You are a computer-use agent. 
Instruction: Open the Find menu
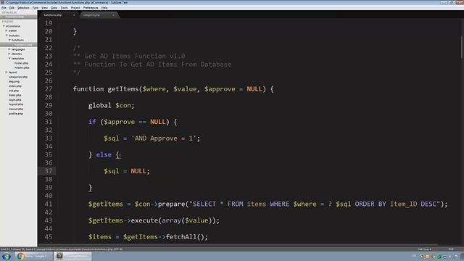pos(36,8)
